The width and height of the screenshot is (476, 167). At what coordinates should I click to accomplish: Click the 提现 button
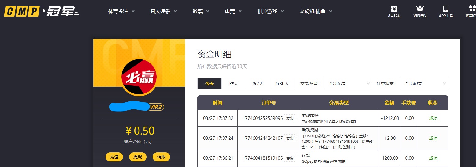point(138,157)
